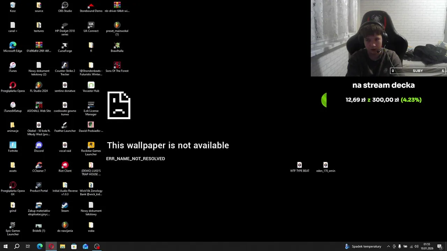Select the Brawlhalla desktop shortcut

(x=117, y=47)
